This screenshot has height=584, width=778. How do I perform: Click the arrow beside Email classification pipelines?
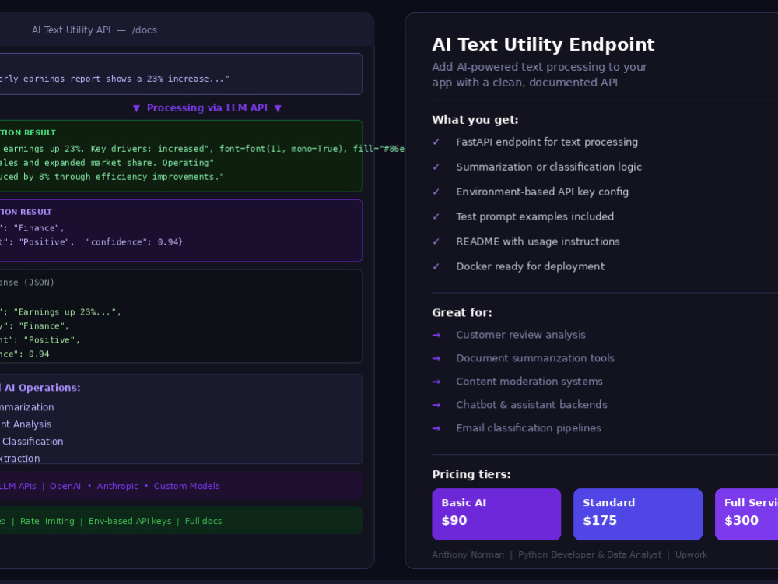pos(436,428)
